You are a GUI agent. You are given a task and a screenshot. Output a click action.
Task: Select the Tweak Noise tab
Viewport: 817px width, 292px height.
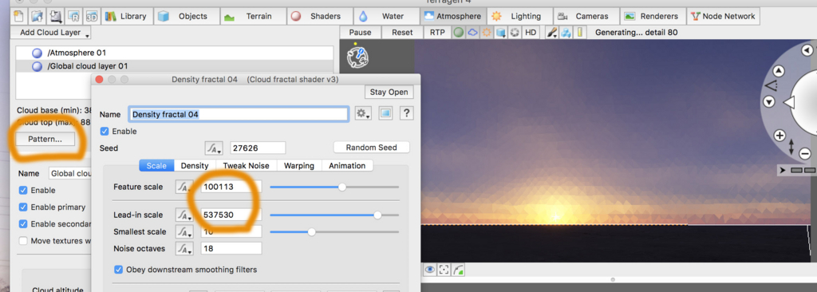point(246,166)
